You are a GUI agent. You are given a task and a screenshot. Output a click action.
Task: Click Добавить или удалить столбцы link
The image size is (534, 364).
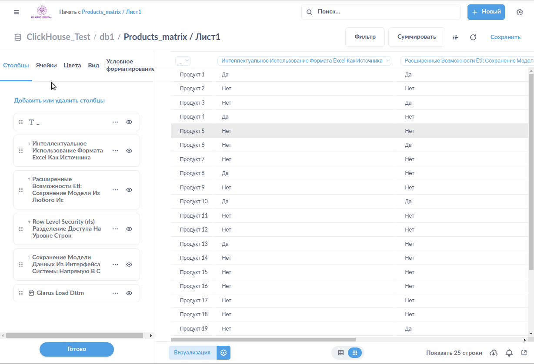(59, 101)
